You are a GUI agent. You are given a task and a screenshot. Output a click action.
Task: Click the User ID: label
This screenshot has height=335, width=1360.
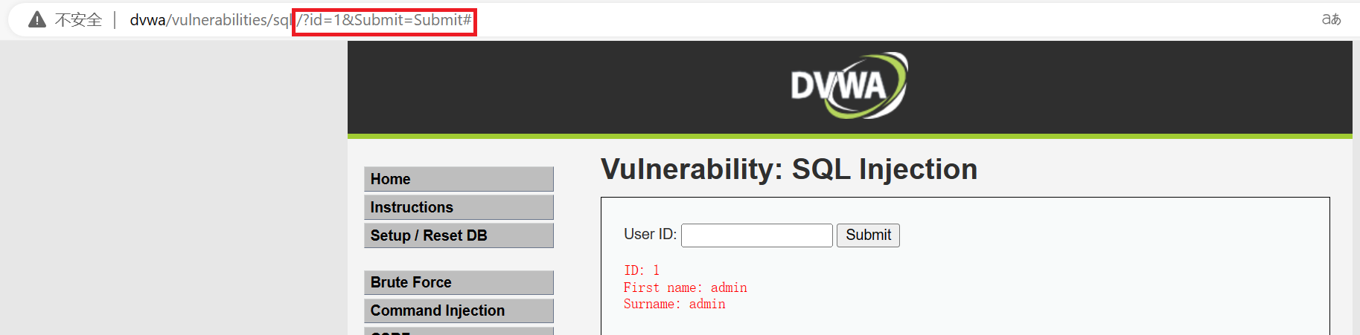coord(650,235)
